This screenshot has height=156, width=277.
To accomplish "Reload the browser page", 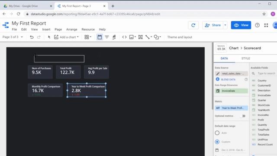I will [x=18, y=14].
